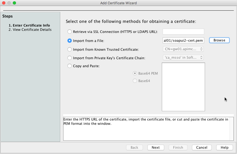Click the certificate file path field
237x154 pixels.
(x=183, y=41)
